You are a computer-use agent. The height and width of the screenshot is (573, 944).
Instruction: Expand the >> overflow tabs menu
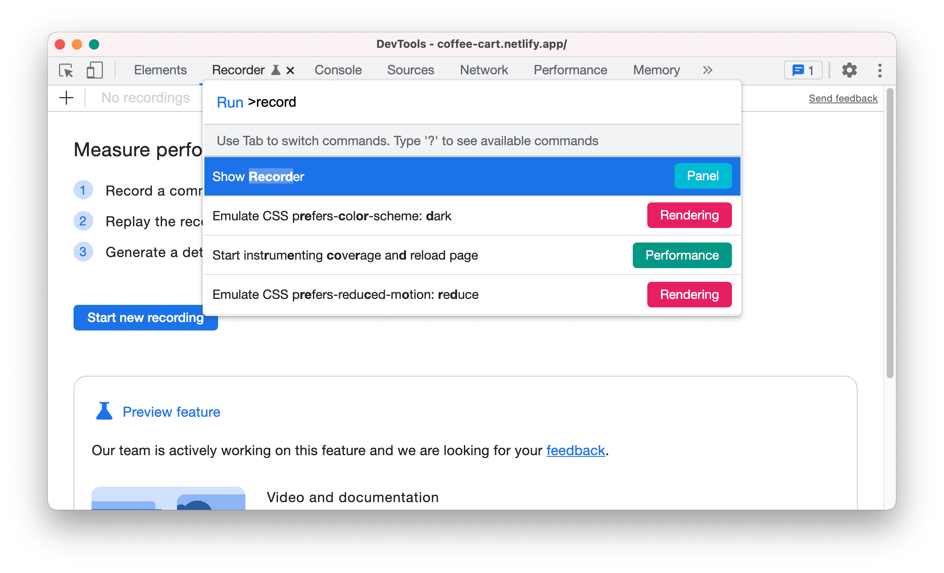pos(707,69)
